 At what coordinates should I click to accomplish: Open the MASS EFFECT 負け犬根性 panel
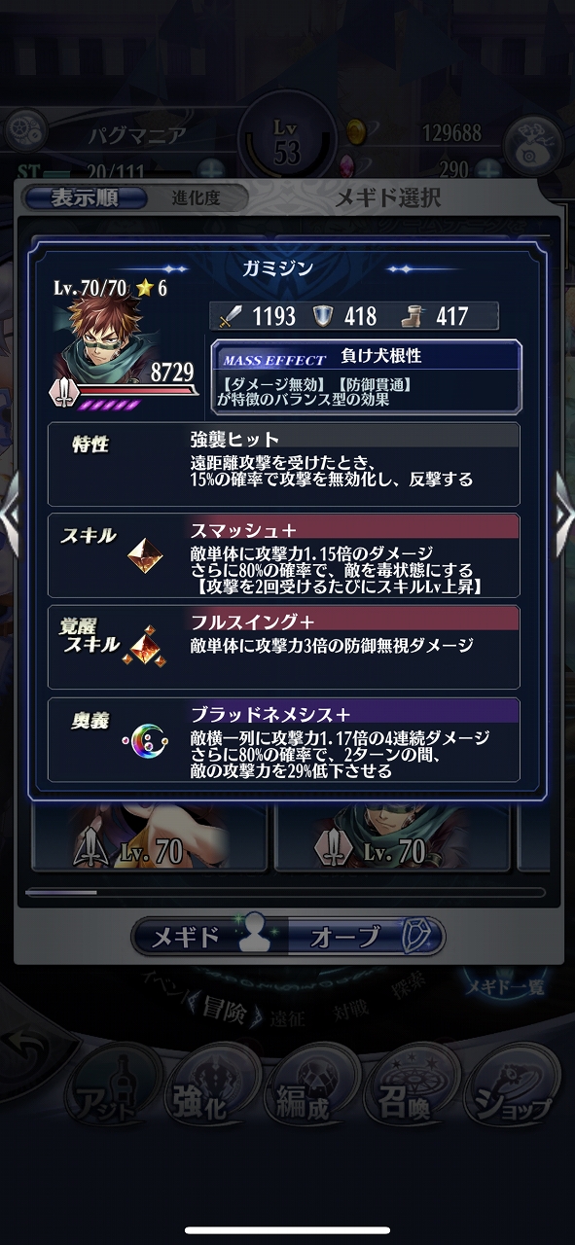pos(366,375)
